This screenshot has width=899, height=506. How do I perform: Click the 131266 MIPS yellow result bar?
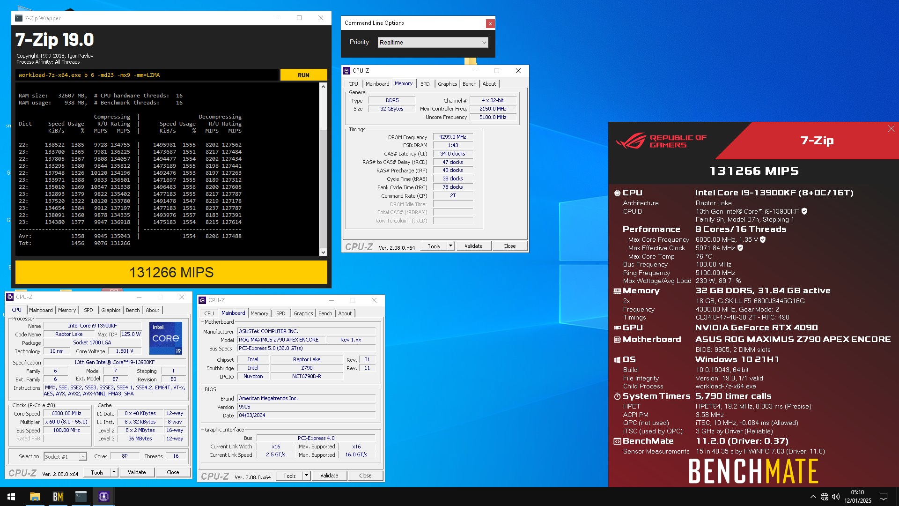pos(171,272)
